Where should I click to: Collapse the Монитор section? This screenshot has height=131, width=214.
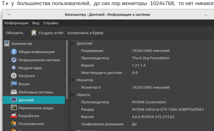coord(73,80)
